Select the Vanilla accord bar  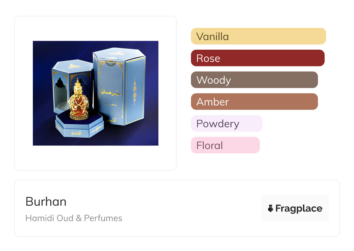(258, 36)
